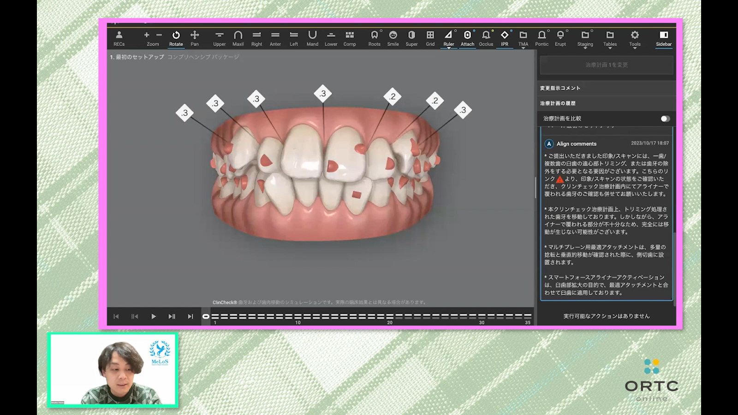Select the Rotate tool

point(176,38)
